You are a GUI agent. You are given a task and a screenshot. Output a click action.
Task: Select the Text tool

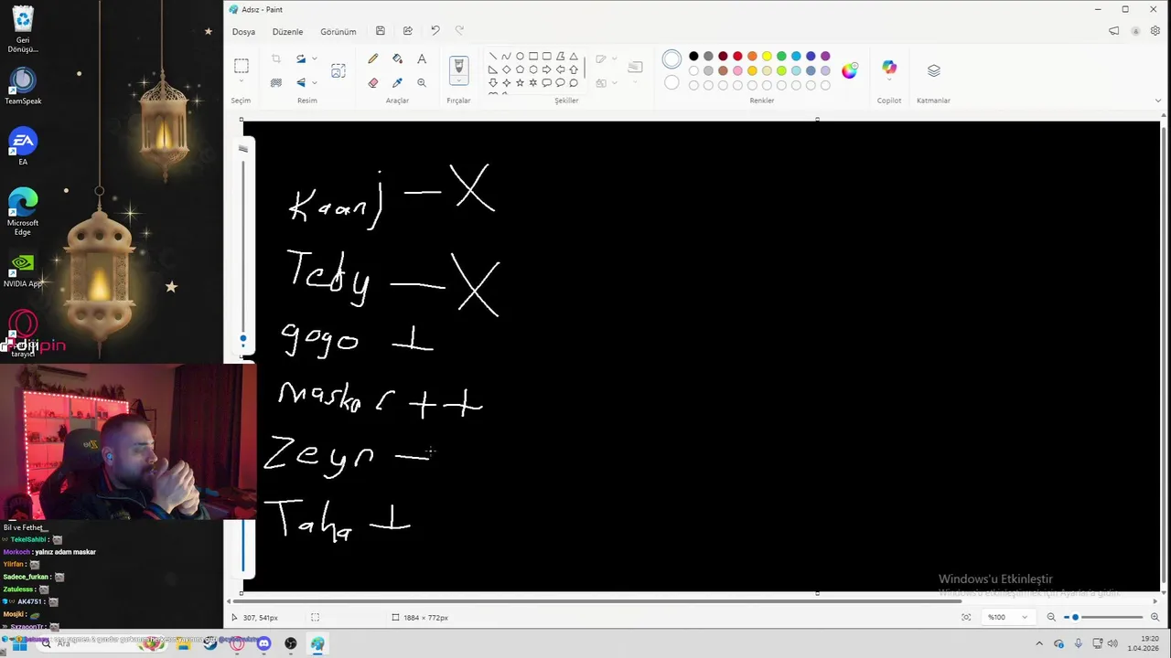pos(422,58)
